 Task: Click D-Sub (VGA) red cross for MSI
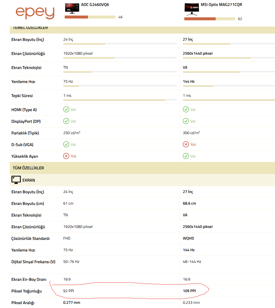click(186, 144)
